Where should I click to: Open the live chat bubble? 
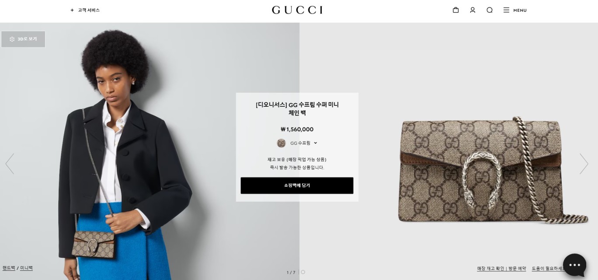click(x=574, y=265)
